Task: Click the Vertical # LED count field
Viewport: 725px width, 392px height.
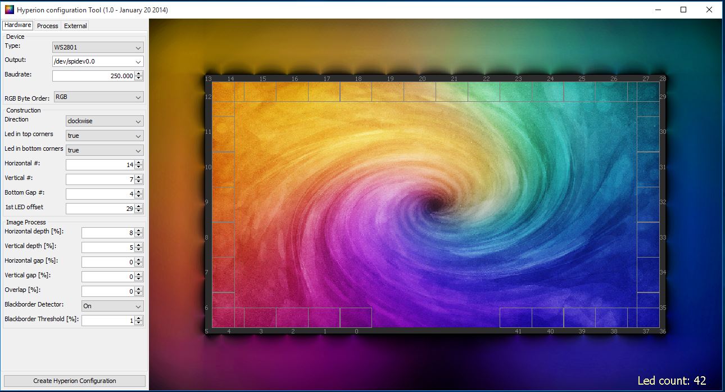Action: pos(100,179)
